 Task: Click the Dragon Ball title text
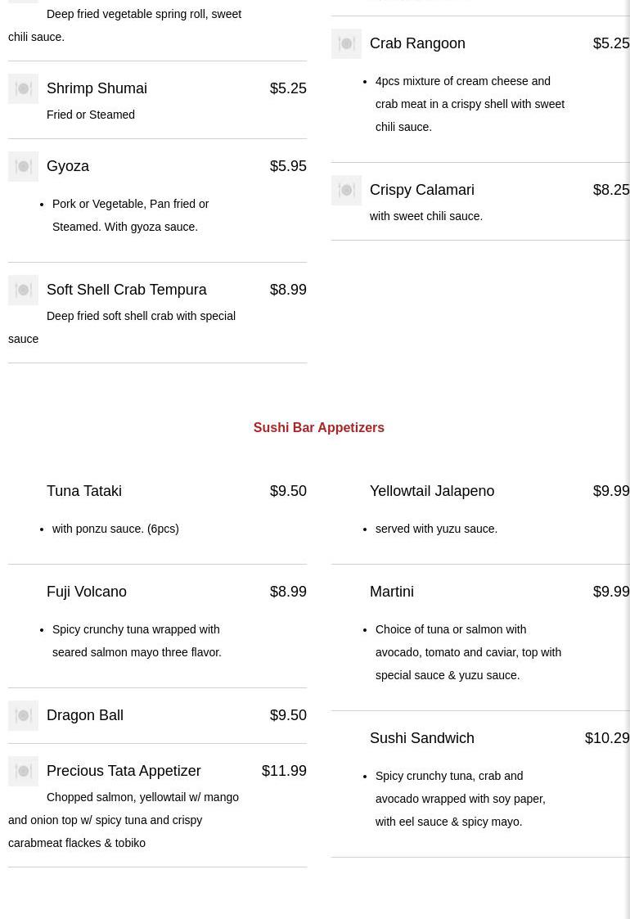click(x=85, y=715)
